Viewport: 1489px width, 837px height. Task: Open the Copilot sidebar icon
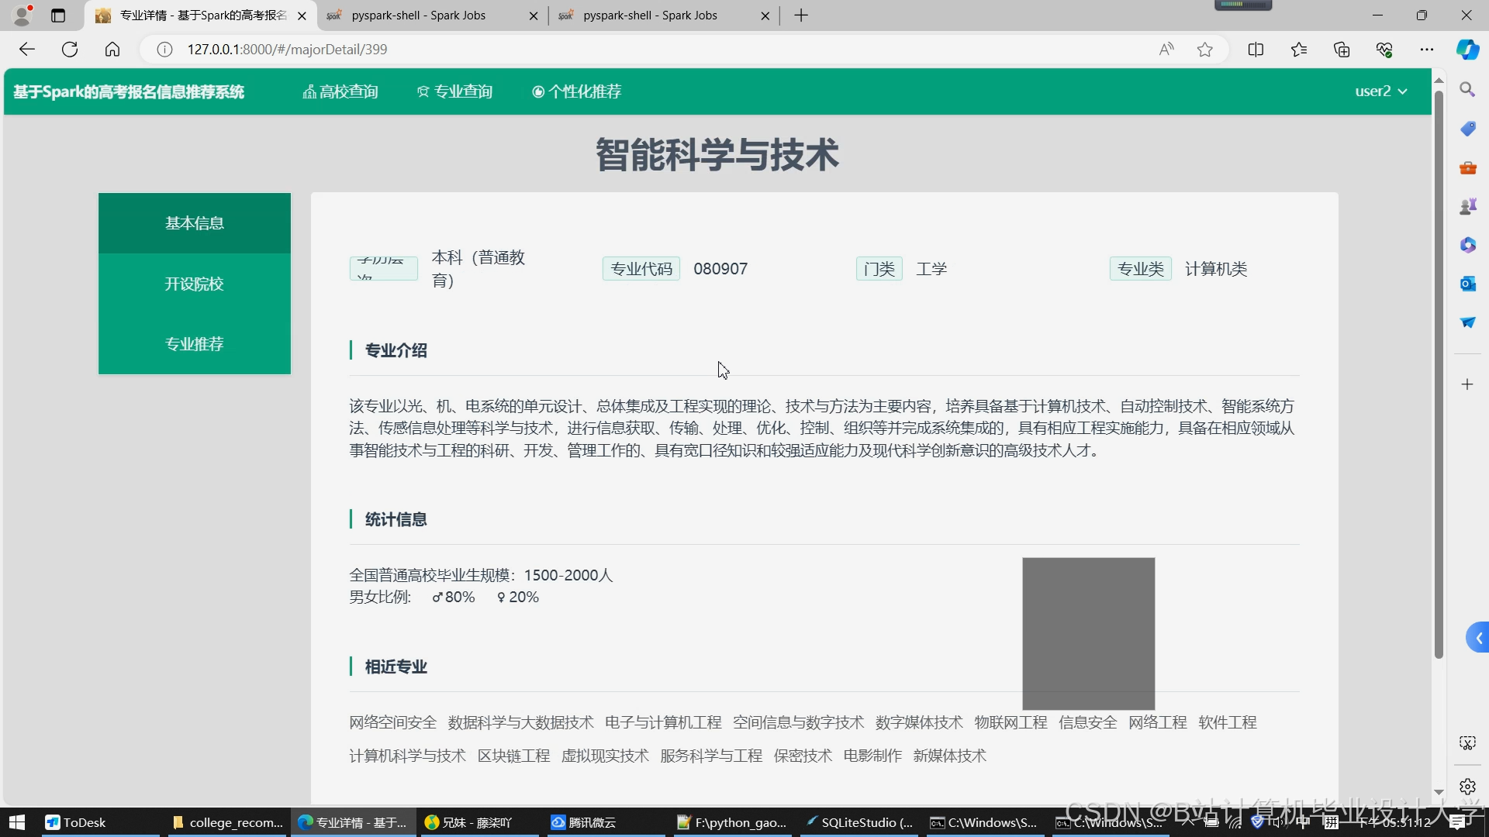tap(1467, 50)
